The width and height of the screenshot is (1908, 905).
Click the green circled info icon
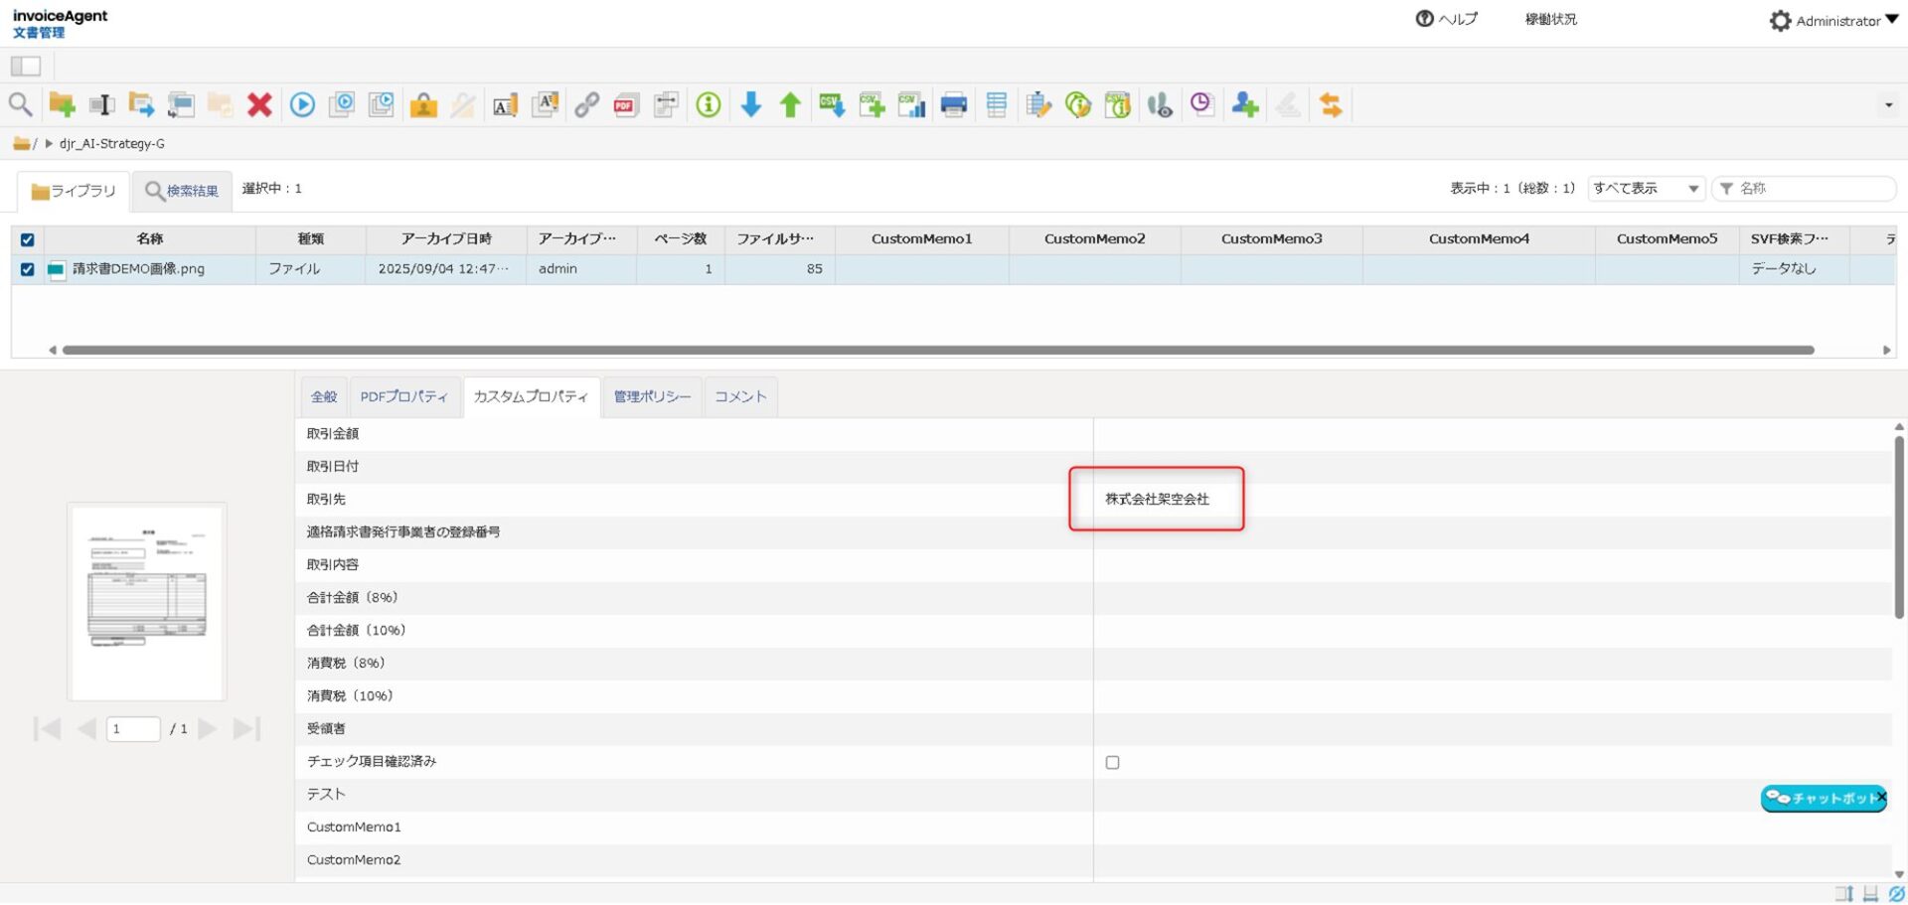click(x=708, y=104)
